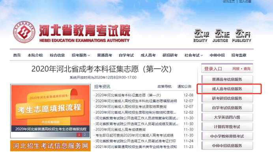Screen dimensions: 273x152
Task: Select carousel slide indicator 2
Action: [x=85, y=135]
